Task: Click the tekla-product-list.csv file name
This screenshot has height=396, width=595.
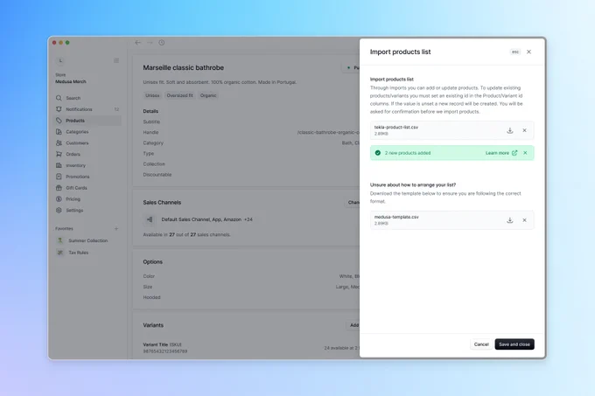Action: pos(396,128)
